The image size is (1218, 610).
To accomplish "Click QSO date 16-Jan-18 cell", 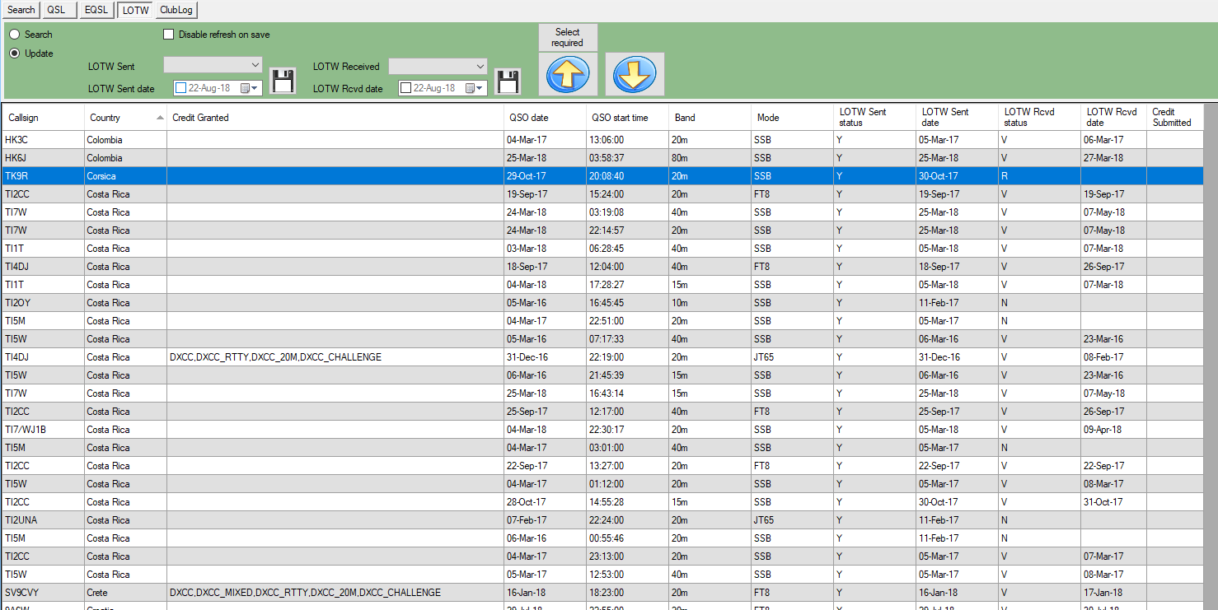I will click(x=545, y=593).
